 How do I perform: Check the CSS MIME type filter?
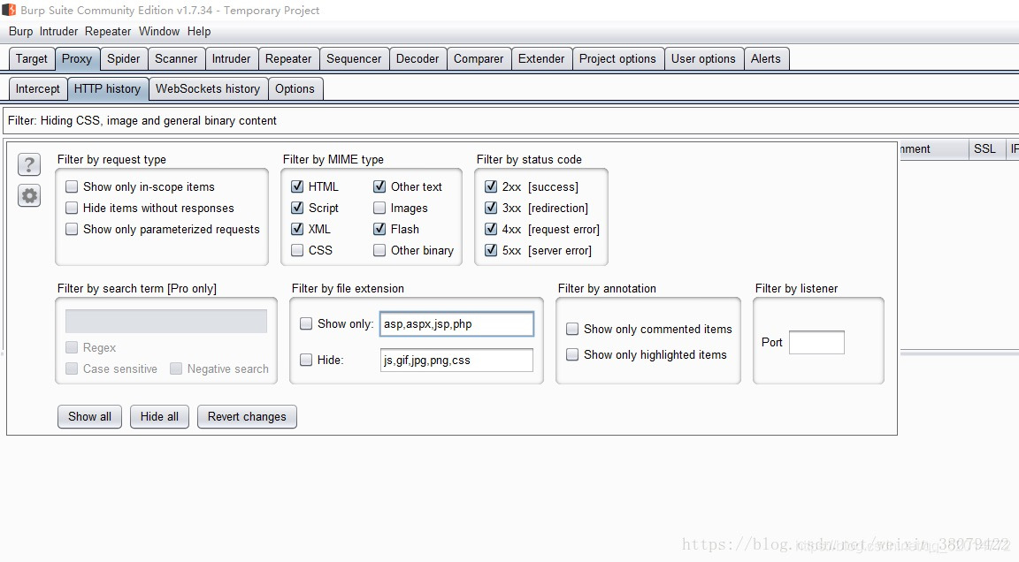pos(297,250)
